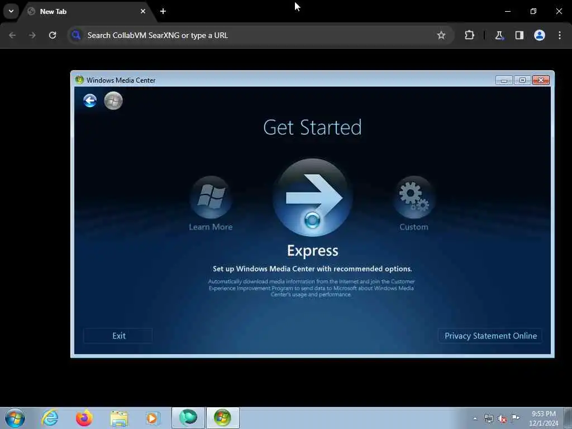This screenshot has width=572, height=429.
Task: Start Express setup with the large arrow
Action: [x=313, y=197]
